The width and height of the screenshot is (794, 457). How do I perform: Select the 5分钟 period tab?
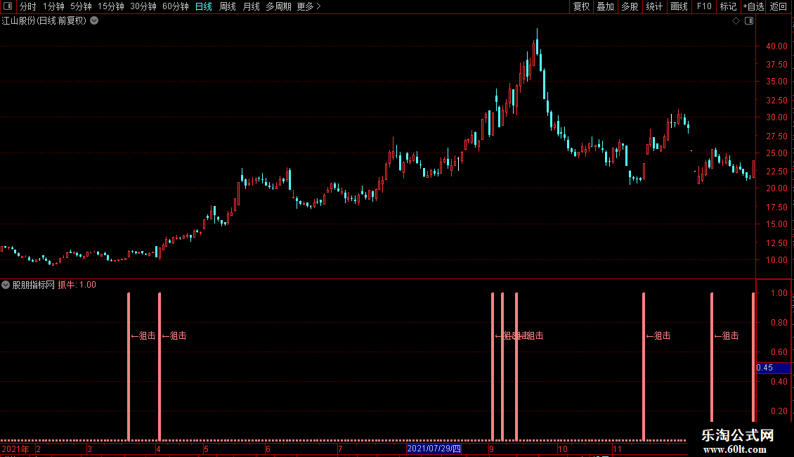tap(81, 6)
